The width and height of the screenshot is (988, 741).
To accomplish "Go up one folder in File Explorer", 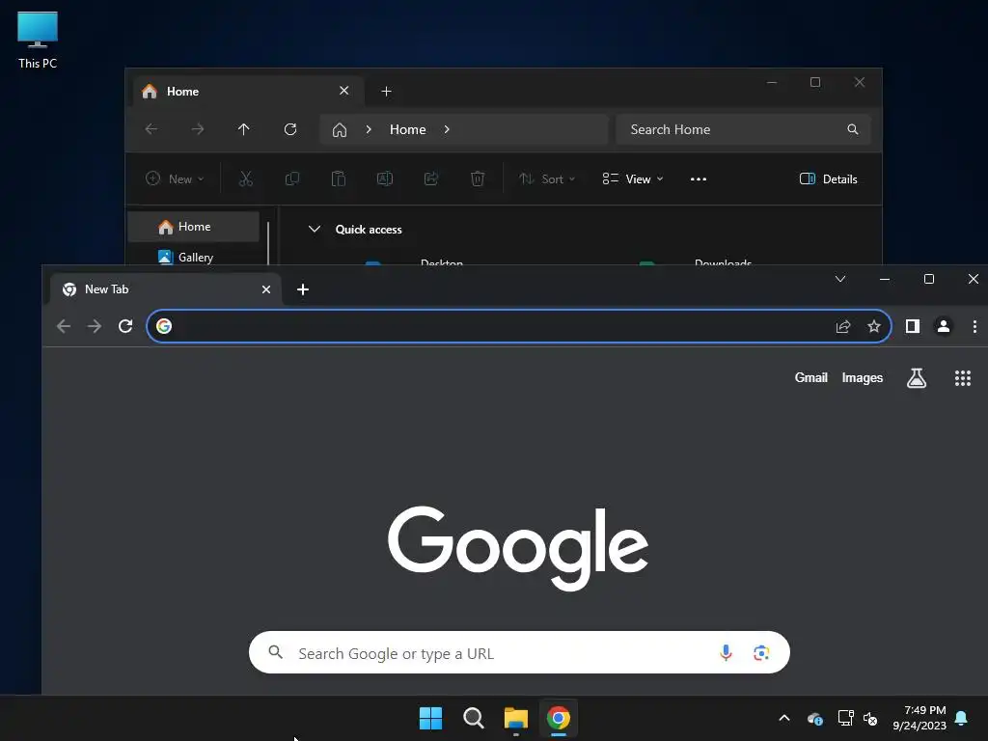I will point(244,129).
